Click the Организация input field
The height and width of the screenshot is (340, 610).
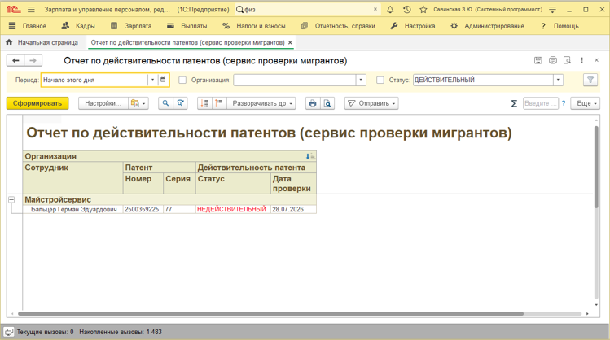[x=295, y=80]
